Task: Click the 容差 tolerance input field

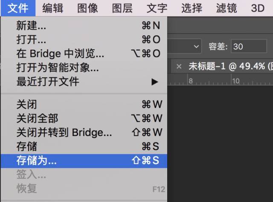Action: (248, 46)
